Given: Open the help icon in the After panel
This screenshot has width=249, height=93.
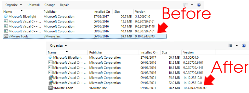Looking at the screenshot, I should pos(244,46).
